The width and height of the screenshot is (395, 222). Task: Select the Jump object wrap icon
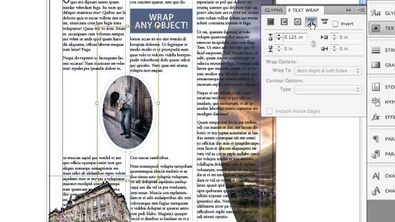tap(311, 22)
